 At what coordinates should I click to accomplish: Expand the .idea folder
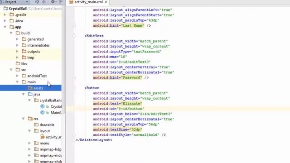click(5, 21)
